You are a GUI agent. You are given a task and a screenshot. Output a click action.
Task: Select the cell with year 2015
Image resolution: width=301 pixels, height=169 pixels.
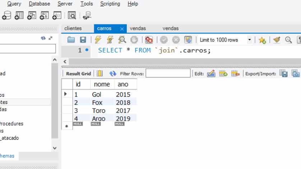[126, 95]
